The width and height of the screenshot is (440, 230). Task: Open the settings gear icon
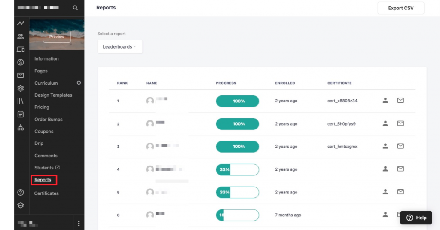[21, 88]
